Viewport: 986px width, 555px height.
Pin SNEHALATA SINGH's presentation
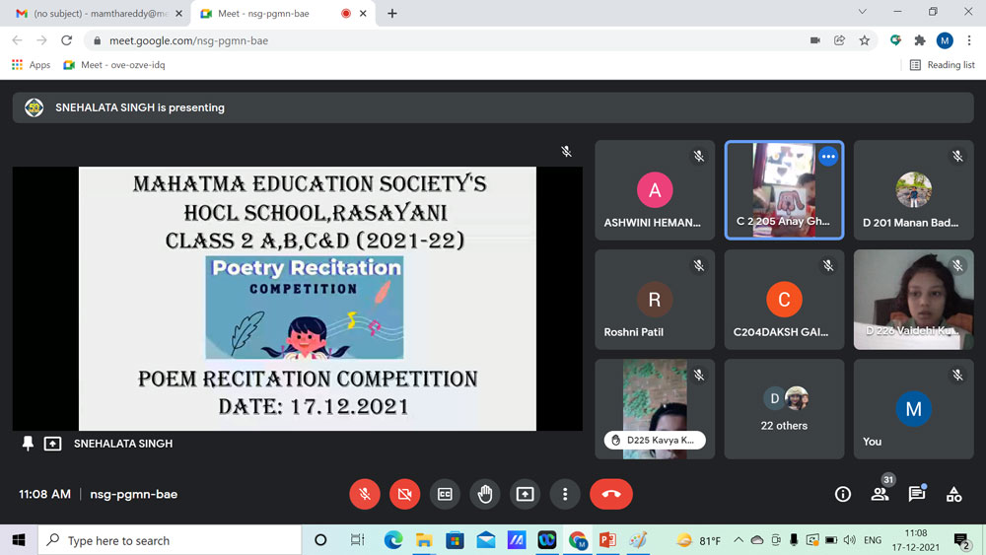tap(28, 444)
